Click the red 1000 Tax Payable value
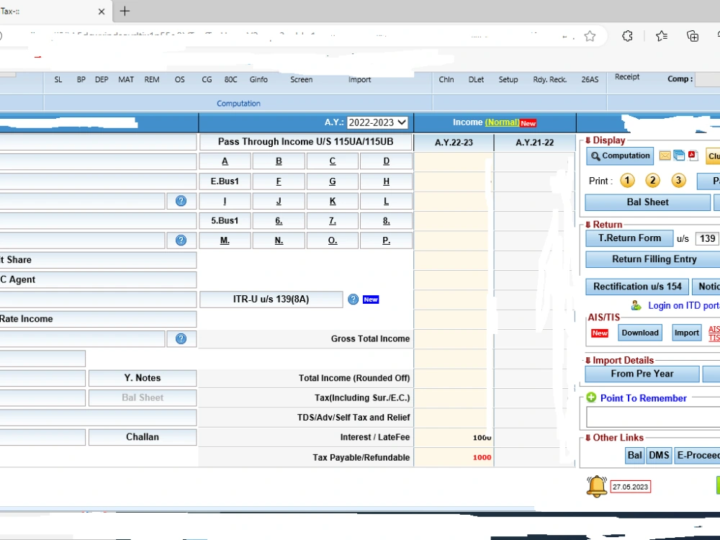 tap(482, 457)
